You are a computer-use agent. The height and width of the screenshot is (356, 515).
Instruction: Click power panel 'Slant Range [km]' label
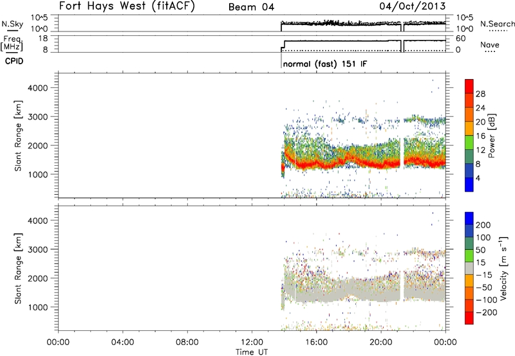tap(18, 136)
